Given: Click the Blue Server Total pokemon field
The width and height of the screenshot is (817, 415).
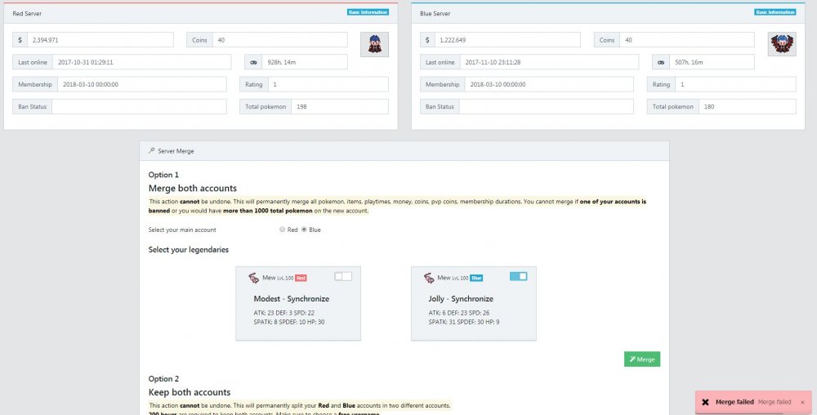Looking at the screenshot, I should 747,106.
